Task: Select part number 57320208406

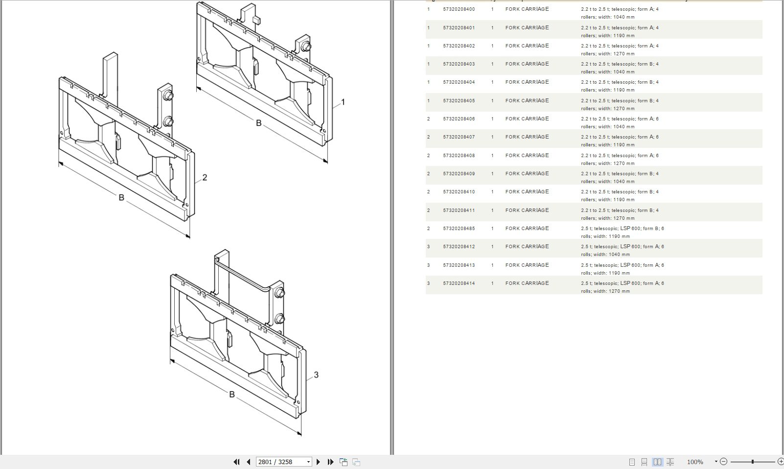Action: coord(459,119)
